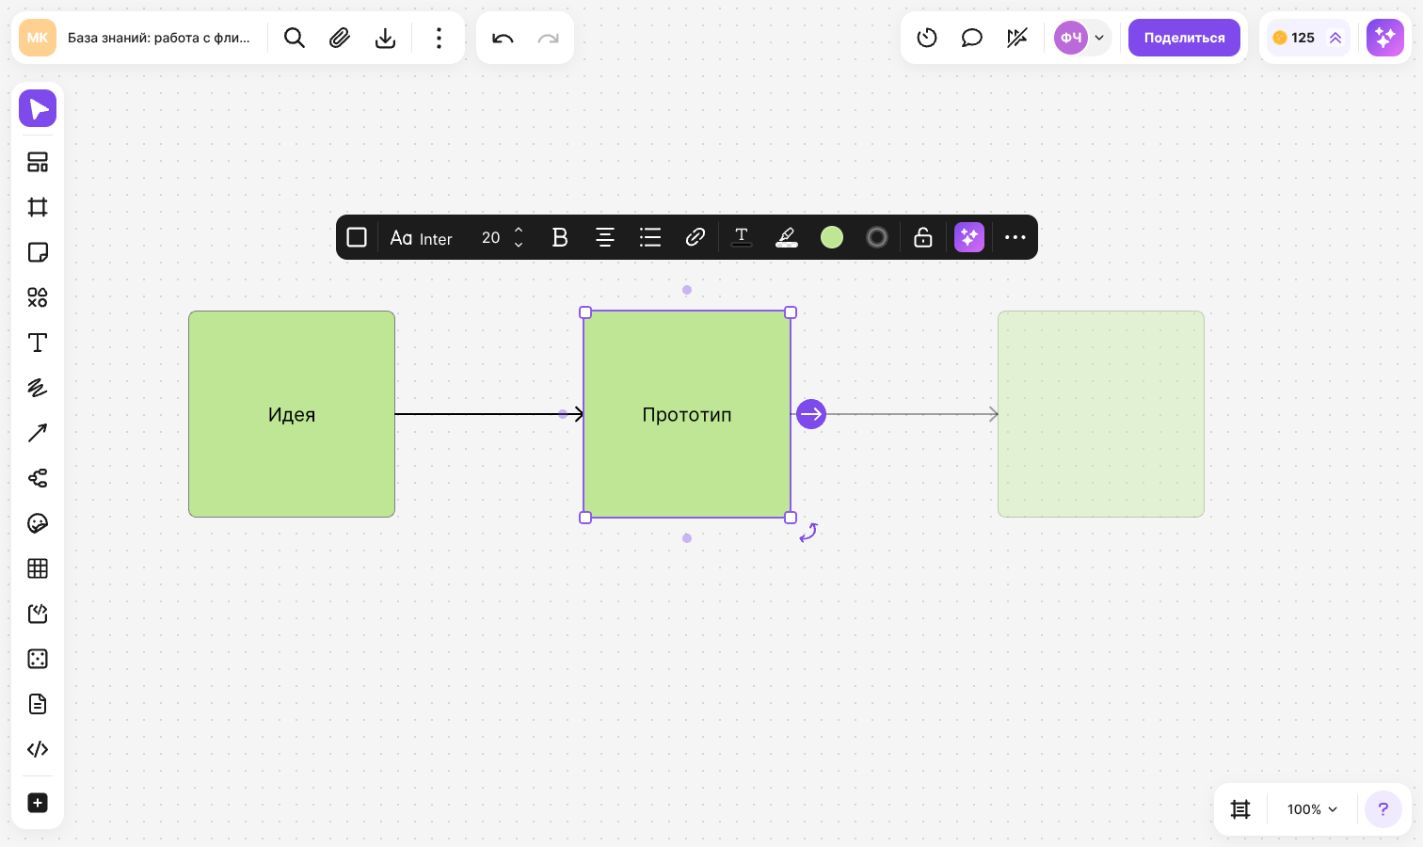Open the templates tool in sidebar

point(38,162)
